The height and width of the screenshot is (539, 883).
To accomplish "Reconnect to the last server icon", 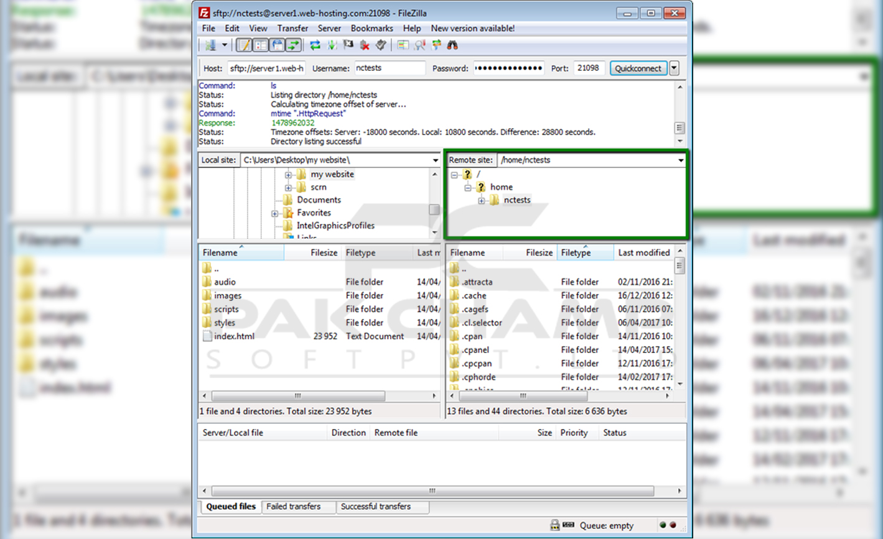I will pos(381,45).
